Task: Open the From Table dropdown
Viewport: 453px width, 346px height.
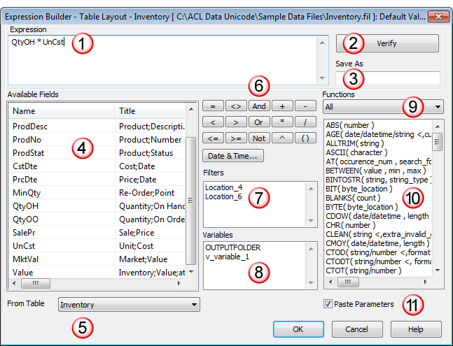Action: [x=129, y=305]
